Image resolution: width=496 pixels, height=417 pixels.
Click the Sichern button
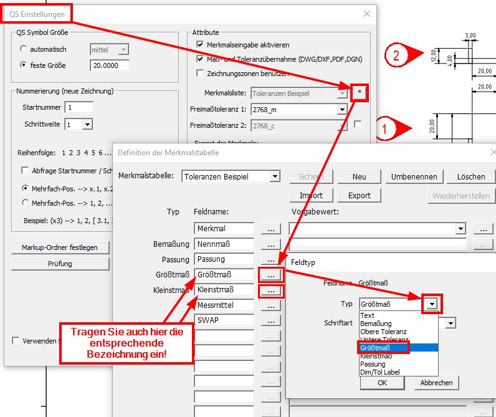(x=312, y=176)
